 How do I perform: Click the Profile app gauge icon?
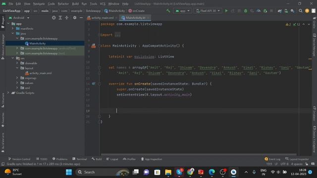tap(259, 11)
